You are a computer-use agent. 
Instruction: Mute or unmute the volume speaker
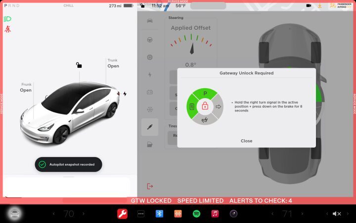[337, 214]
